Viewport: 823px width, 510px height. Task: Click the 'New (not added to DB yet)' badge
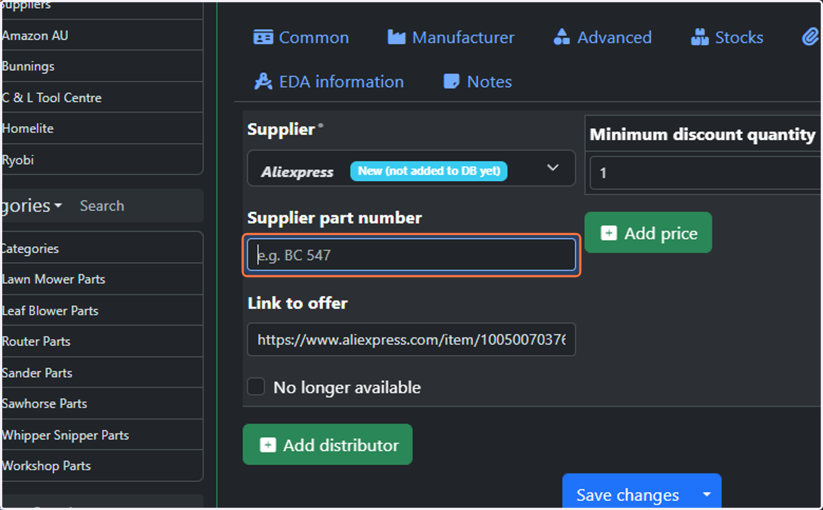[x=429, y=171]
